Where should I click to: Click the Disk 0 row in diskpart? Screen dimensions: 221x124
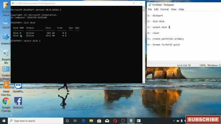[40, 33]
